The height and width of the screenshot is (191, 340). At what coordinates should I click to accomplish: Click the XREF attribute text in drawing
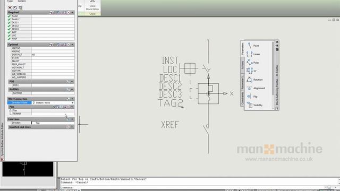(170, 125)
